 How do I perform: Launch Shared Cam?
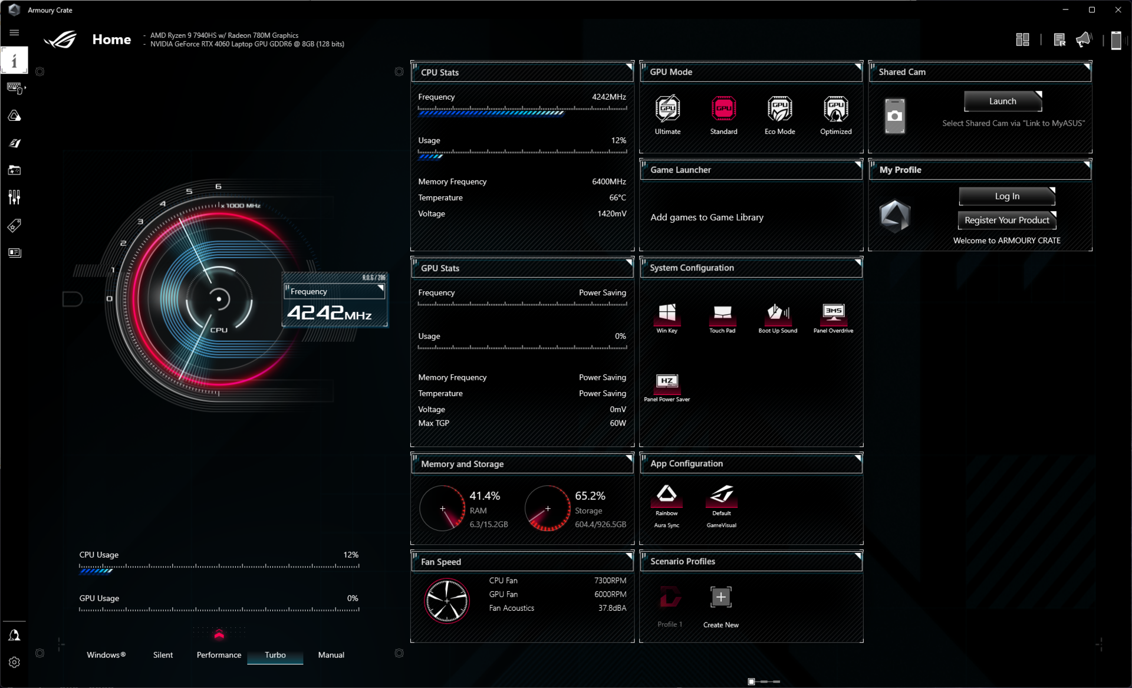pos(1002,101)
